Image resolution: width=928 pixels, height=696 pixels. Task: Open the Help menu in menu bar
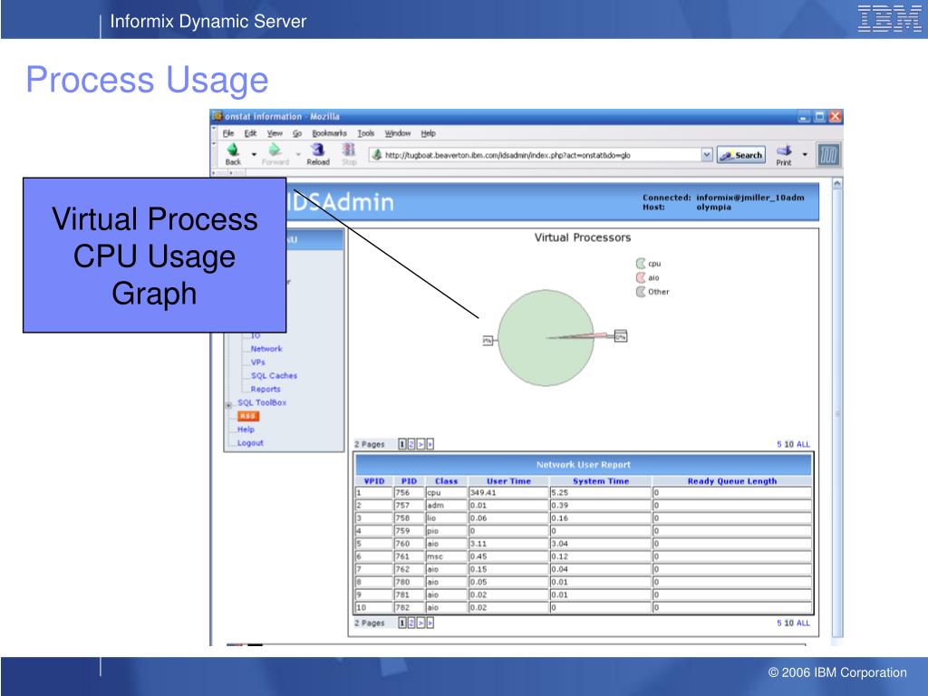[428, 133]
